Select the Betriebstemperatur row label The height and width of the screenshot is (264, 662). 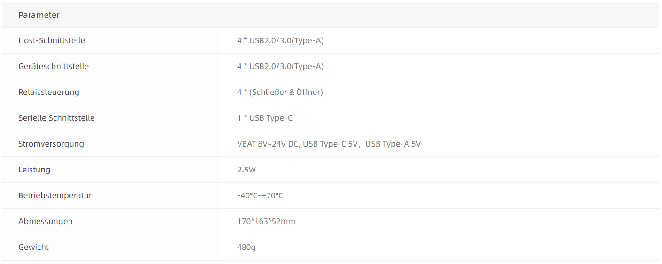[55, 195]
